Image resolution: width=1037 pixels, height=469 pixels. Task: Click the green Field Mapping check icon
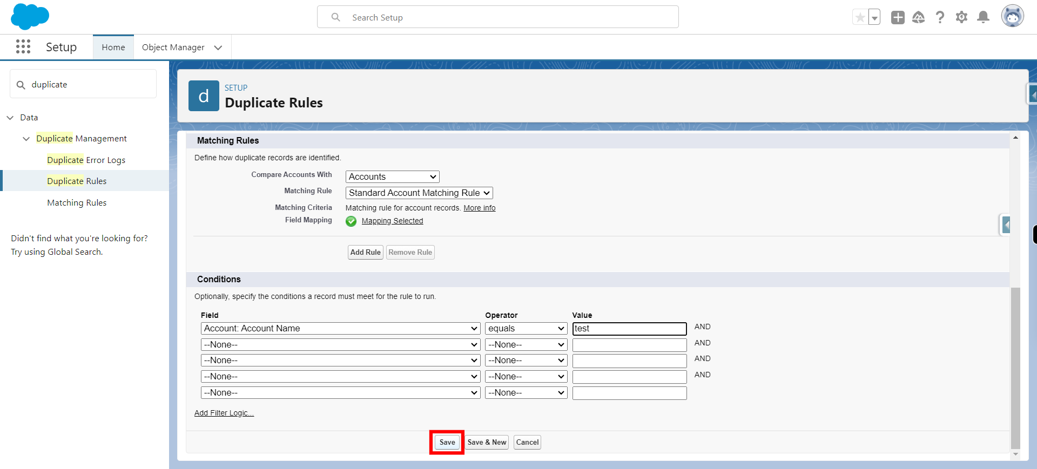point(351,221)
